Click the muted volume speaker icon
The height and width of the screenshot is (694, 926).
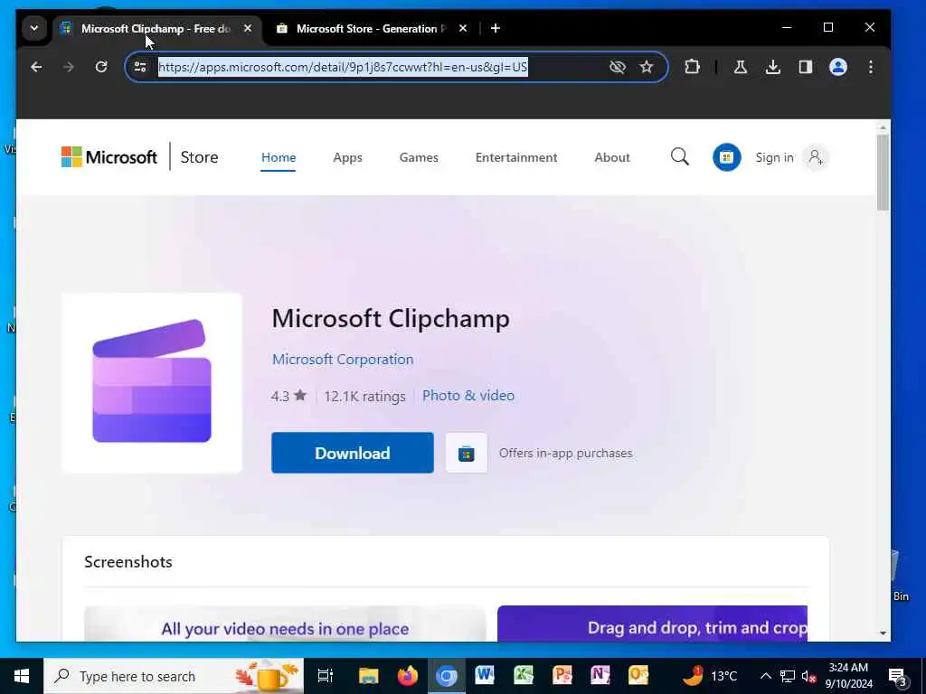pos(808,676)
